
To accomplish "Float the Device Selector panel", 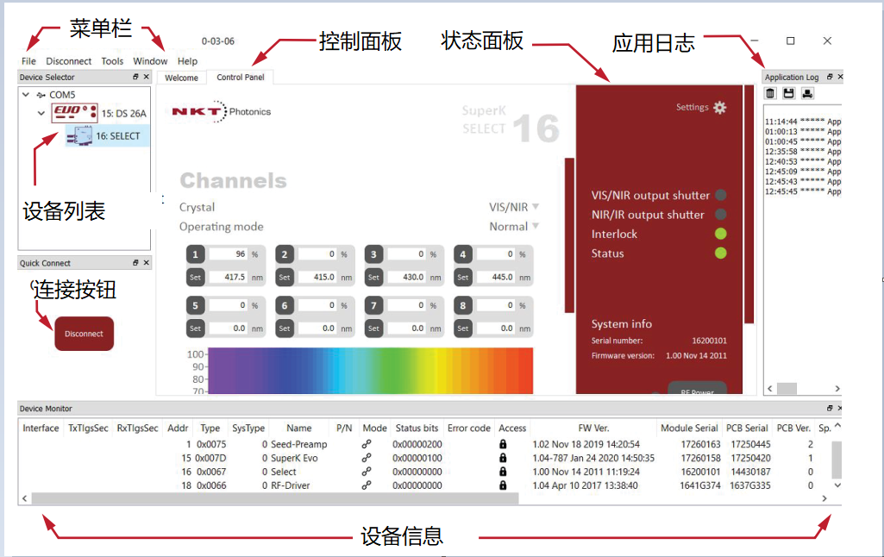I will [135, 78].
